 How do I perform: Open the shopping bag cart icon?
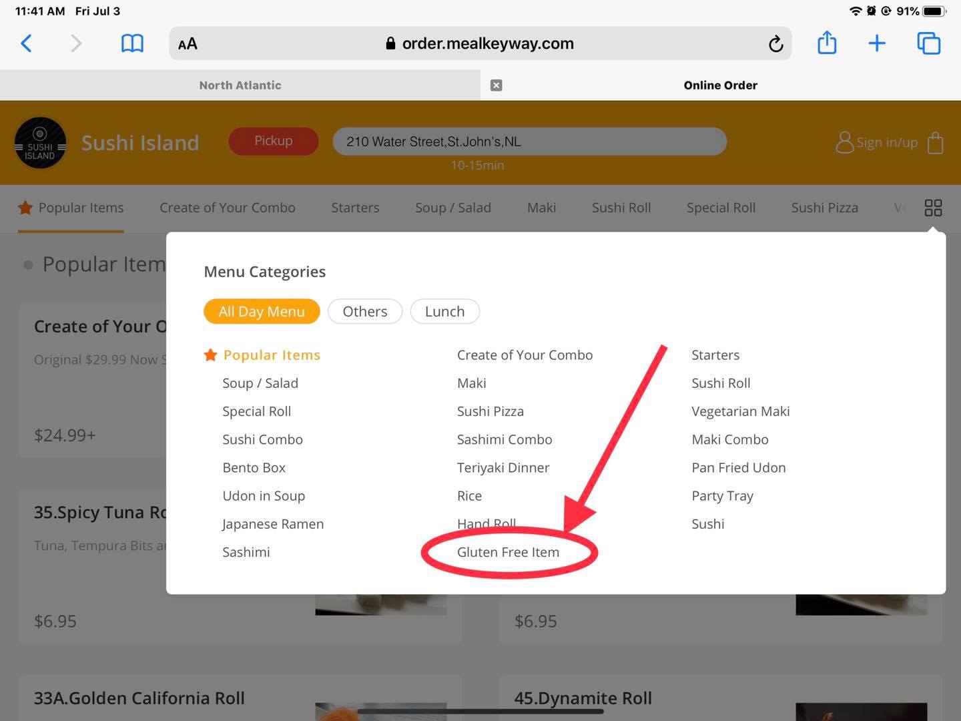[x=936, y=142]
